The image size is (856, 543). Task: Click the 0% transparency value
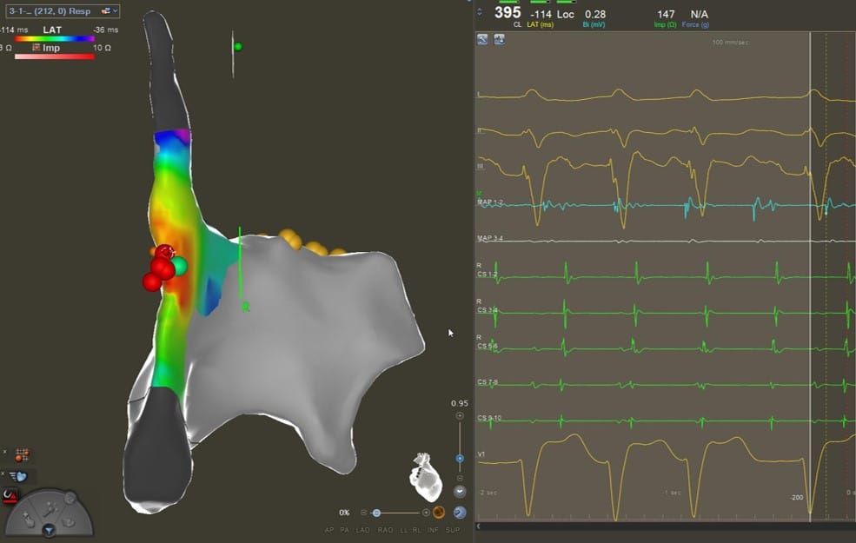(x=344, y=513)
